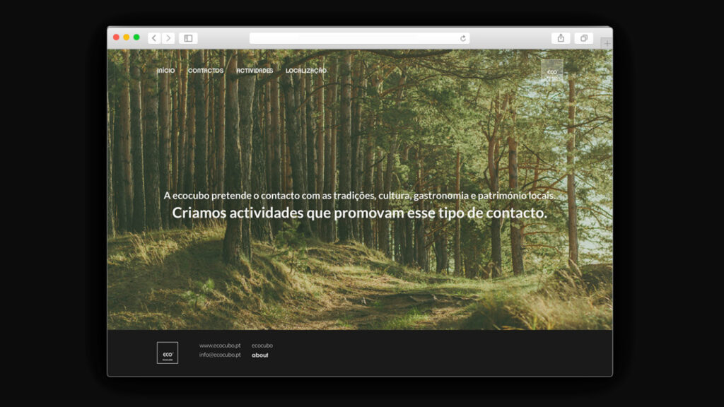Focus the browser address bar
Image resolution: width=724 pixels, height=407 pixels.
pyautogui.click(x=359, y=38)
